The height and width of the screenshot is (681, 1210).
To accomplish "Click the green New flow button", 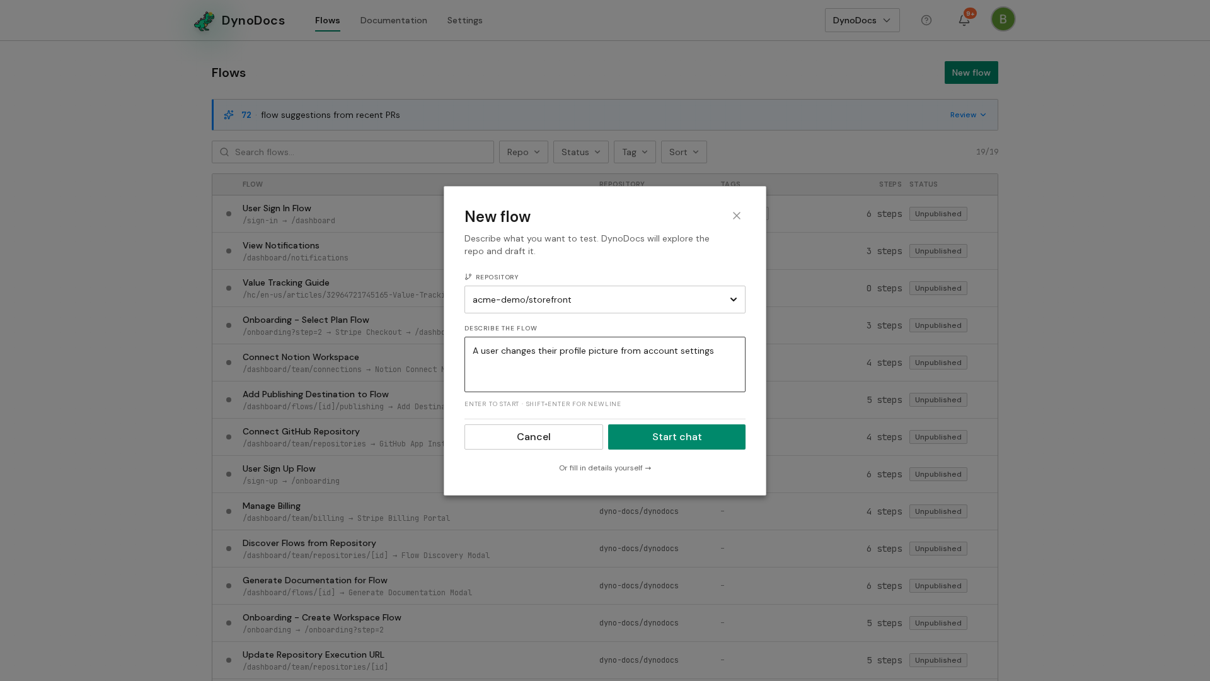I will [971, 73].
